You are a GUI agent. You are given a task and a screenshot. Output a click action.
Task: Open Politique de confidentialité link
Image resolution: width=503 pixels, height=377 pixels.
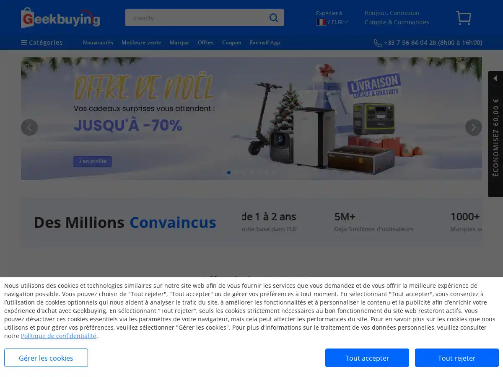[x=58, y=336]
